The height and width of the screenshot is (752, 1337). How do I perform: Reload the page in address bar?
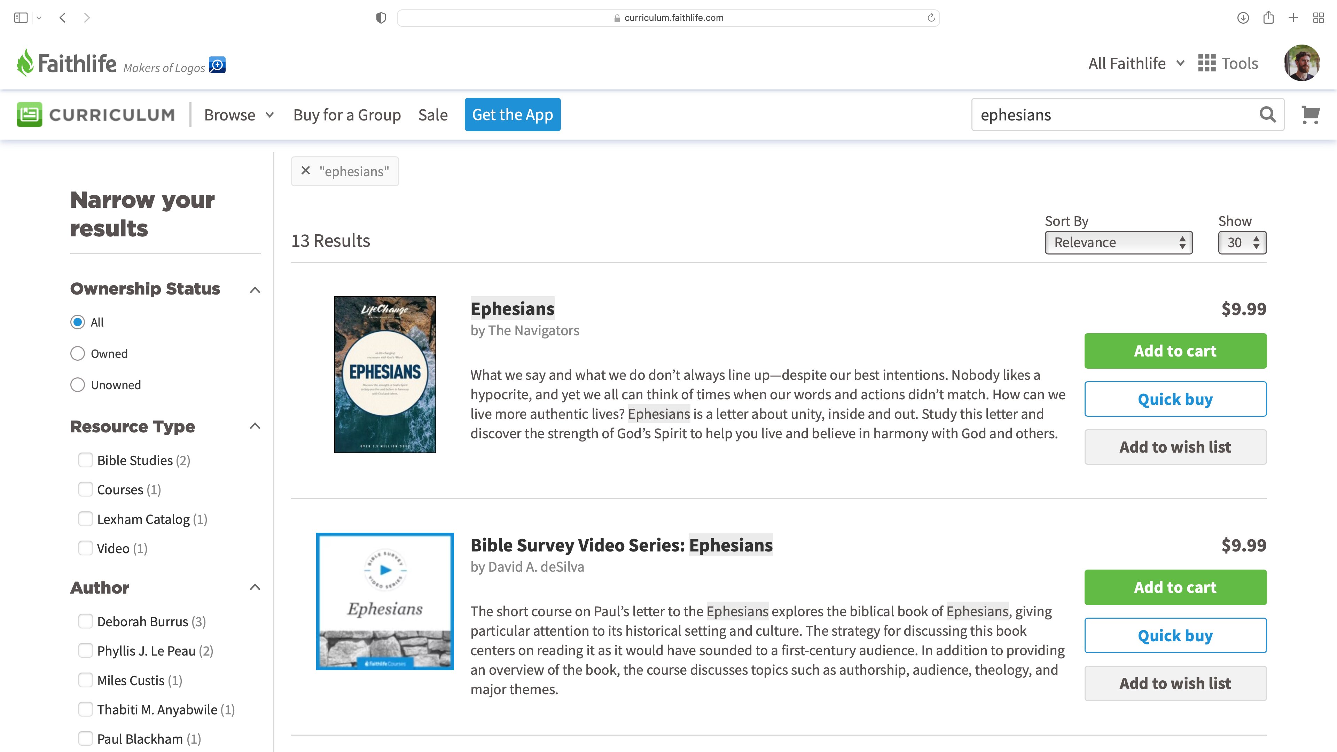pos(931,18)
